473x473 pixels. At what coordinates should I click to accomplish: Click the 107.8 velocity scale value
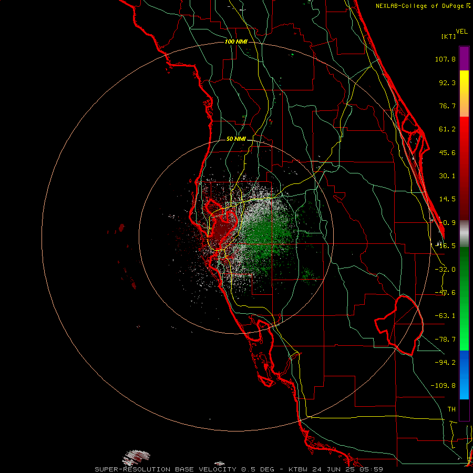[445, 59]
